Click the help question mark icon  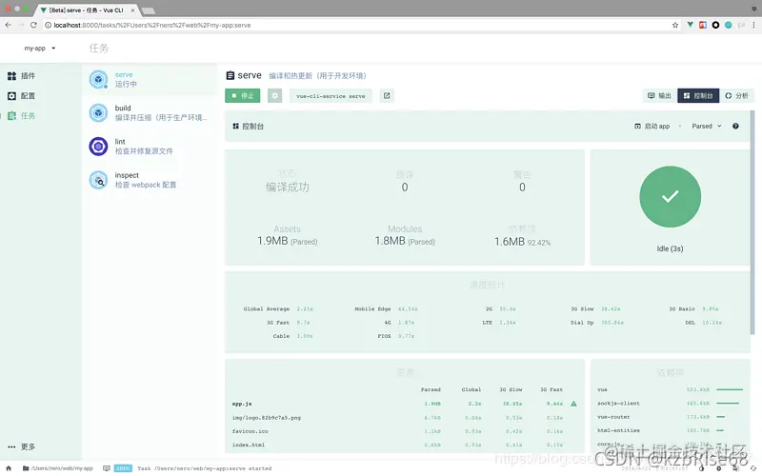pyautogui.click(x=735, y=127)
